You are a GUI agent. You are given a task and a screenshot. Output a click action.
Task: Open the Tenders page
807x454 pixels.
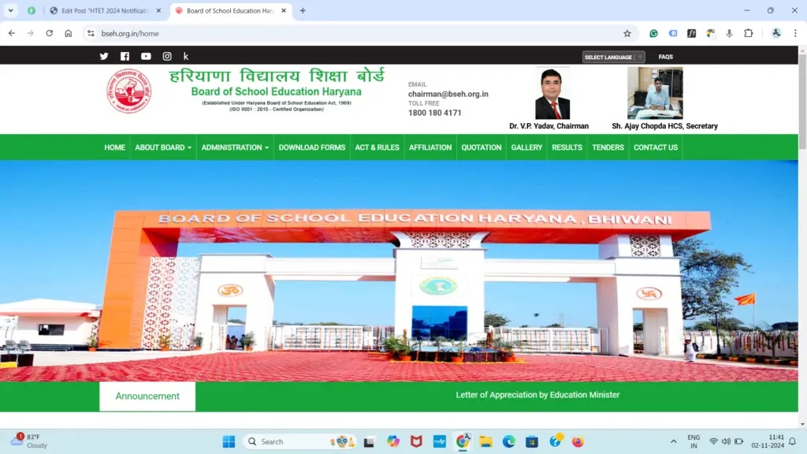(x=608, y=147)
